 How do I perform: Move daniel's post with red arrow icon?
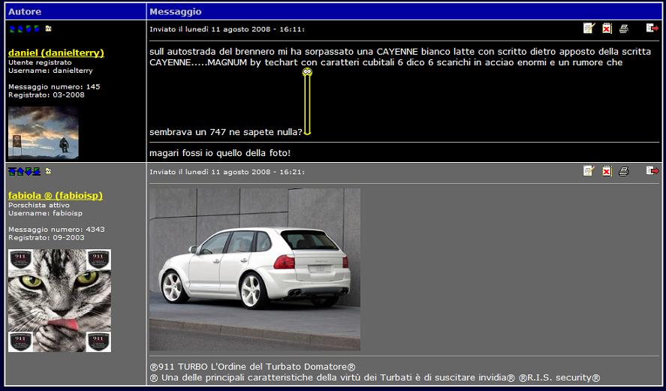[652, 28]
